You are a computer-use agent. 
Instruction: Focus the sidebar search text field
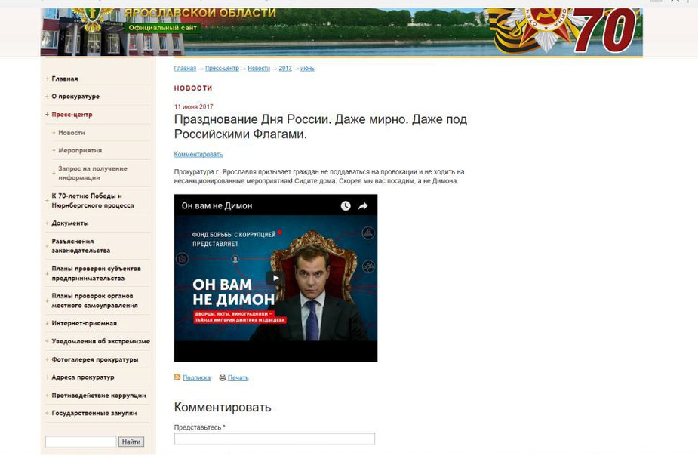tap(81, 442)
